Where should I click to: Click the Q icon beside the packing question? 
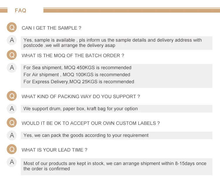click(x=12, y=96)
